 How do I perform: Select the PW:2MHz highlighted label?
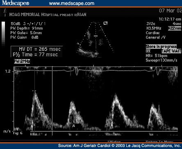pos(22,62)
